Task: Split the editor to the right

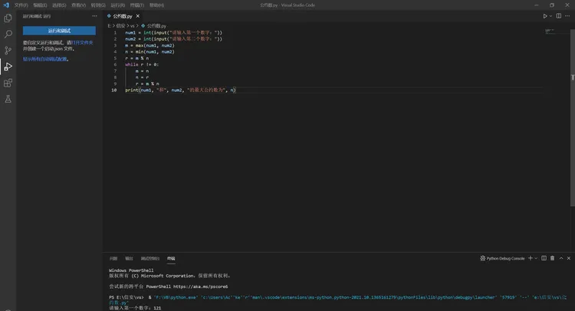Action: (558, 16)
